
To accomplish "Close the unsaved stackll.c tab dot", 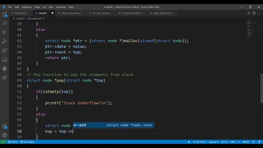I will pyautogui.click(x=53, y=13).
